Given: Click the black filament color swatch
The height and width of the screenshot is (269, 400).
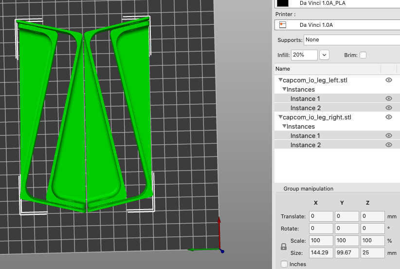Looking at the screenshot, I should [x=283, y=3].
